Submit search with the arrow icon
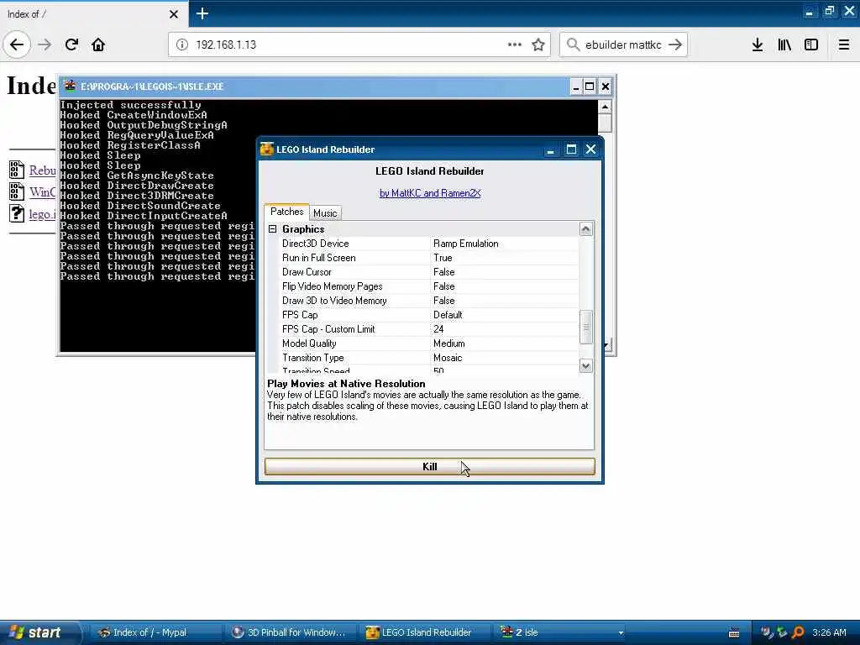Image resolution: width=860 pixels, height=645 pixels. point(675,45)
